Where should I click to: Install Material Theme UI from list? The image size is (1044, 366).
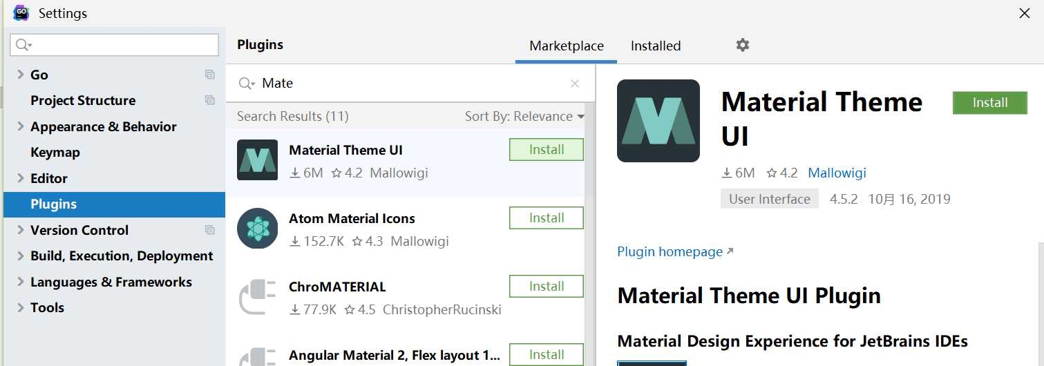[x=547, y=149]
